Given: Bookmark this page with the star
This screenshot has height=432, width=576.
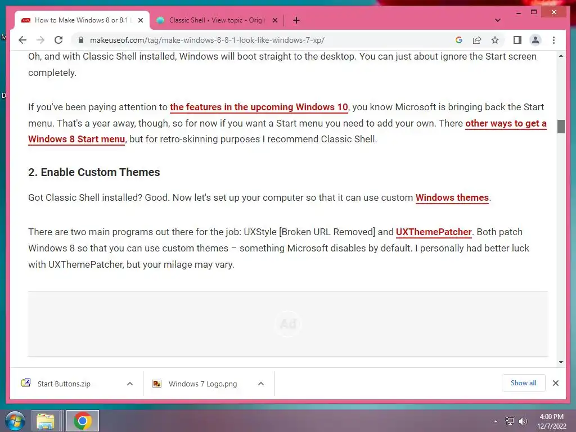Looking at the screenshot, I should (x=495, y=40).
